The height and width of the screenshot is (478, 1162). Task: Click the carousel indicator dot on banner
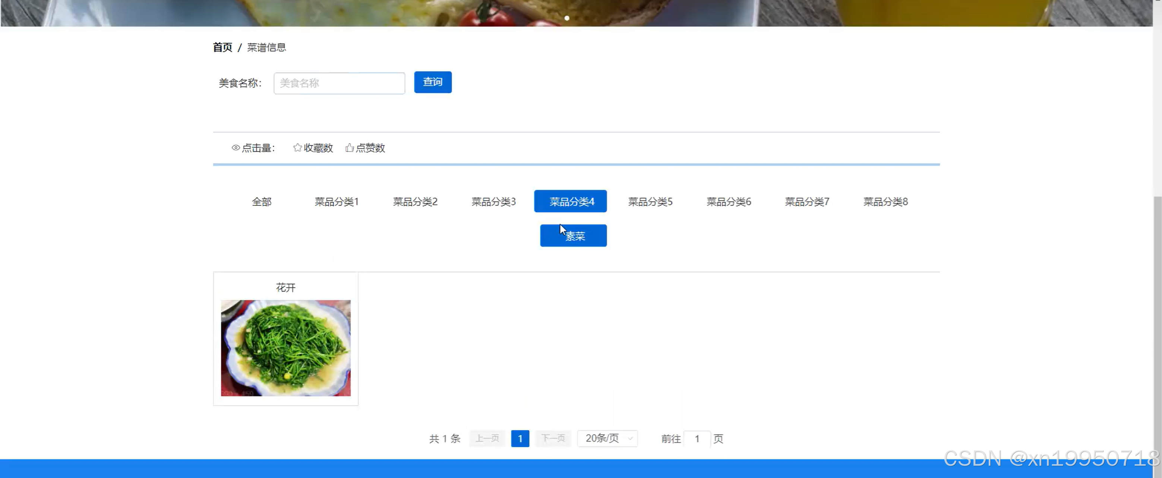pos(567,18)
